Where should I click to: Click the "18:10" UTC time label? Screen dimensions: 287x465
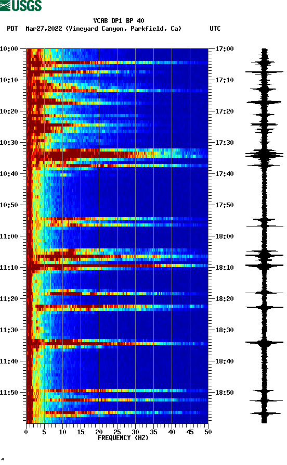(x=225, y=267)
